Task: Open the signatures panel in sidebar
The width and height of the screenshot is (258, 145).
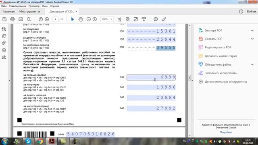Action: 4,57
